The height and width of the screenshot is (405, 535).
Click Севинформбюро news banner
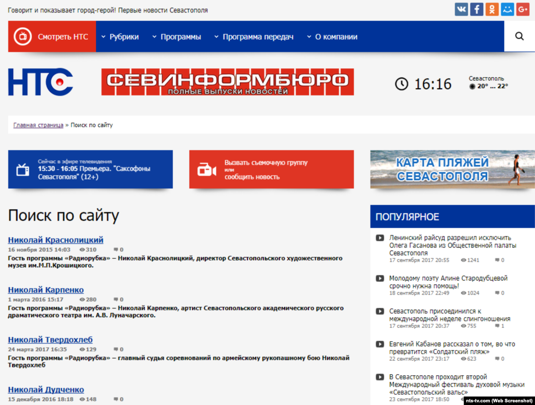tap(227, 82)
